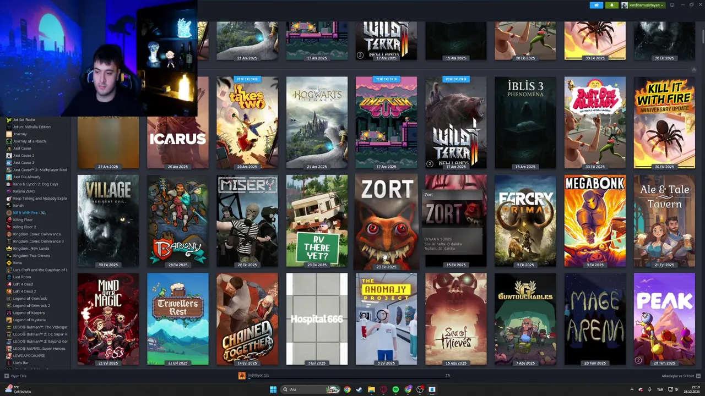Open the Guntouchables game cover

click(x=525, y=319)
